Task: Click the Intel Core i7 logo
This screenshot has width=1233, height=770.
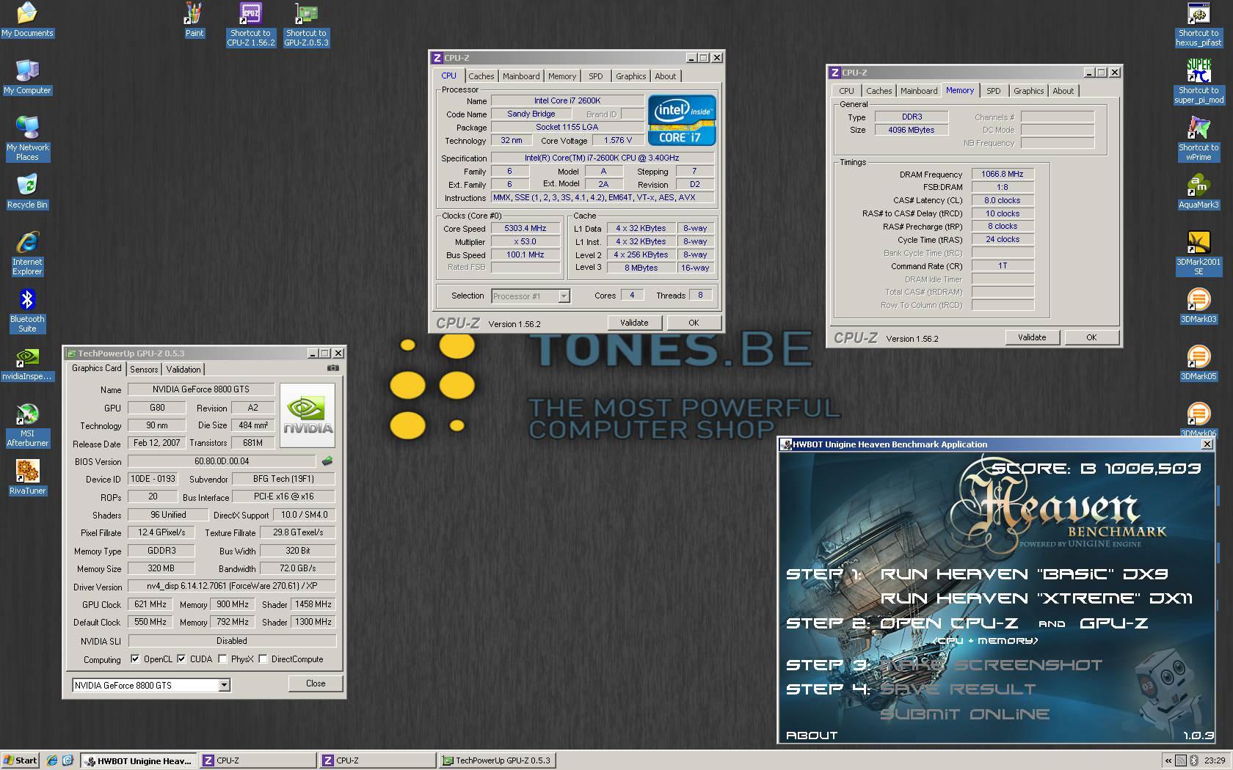Action: (x=682, y=120)
